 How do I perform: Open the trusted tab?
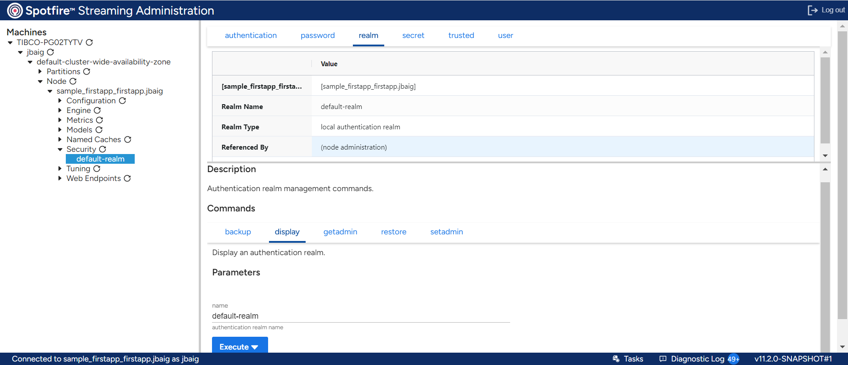pos(461,35)
